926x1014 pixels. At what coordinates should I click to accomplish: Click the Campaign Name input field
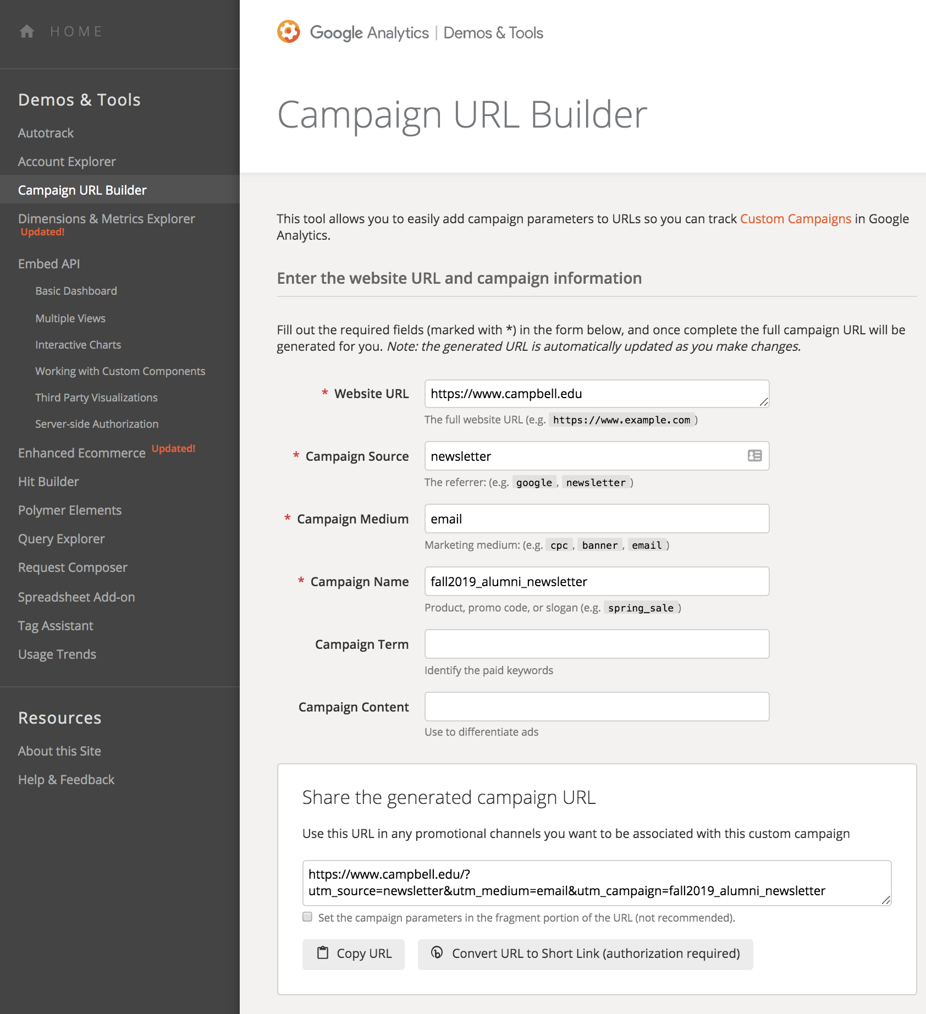tap(597, 581)
